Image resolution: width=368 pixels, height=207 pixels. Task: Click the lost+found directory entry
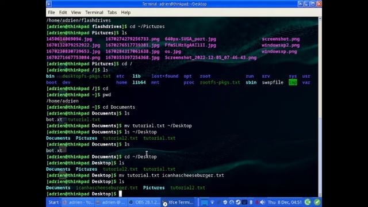165,76
